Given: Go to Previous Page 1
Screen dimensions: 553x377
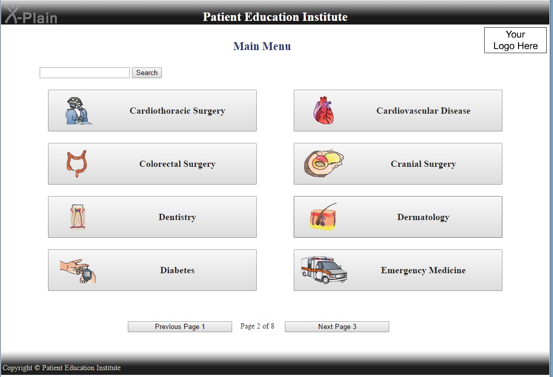Looking at the screenshot, I should 180,327.
